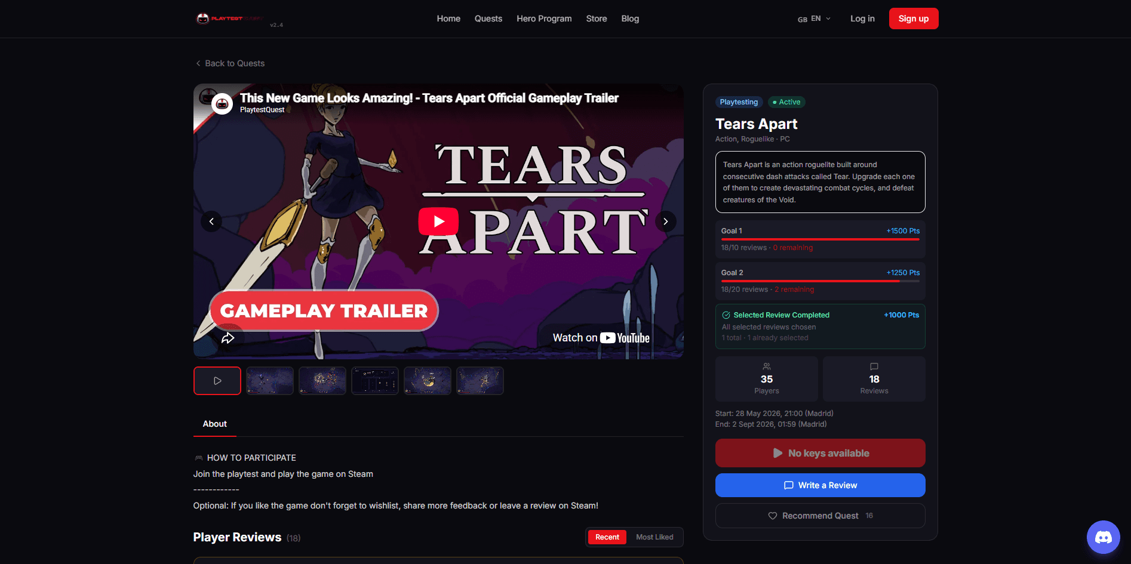Open the Store page
Image resolution: width=1131 pixels, height=564 pixels.
[x=597, y=19]
